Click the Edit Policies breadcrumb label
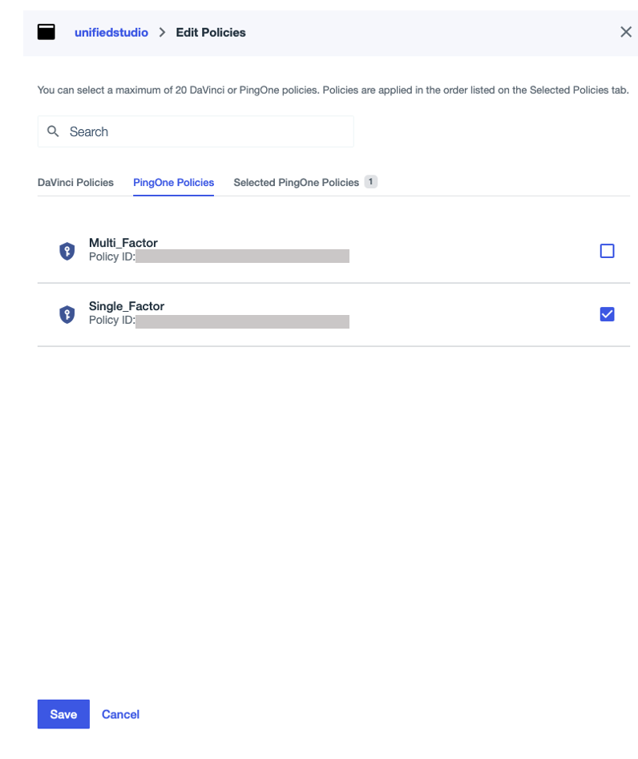Image resolution: width=638 pixels, height=759 pixels. coord(211,33)
